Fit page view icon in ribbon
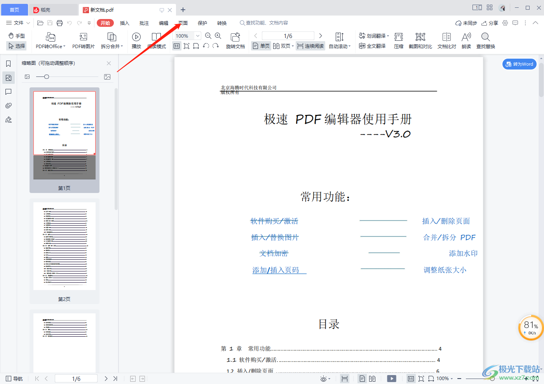 point(187,46)
